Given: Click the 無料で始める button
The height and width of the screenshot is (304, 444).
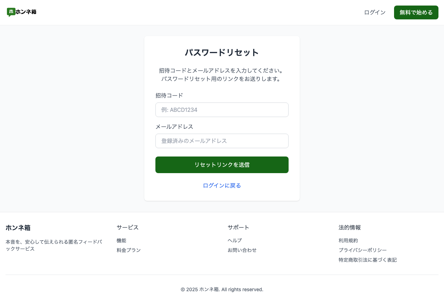Looking at the screenshot, I should coord(416,12).
